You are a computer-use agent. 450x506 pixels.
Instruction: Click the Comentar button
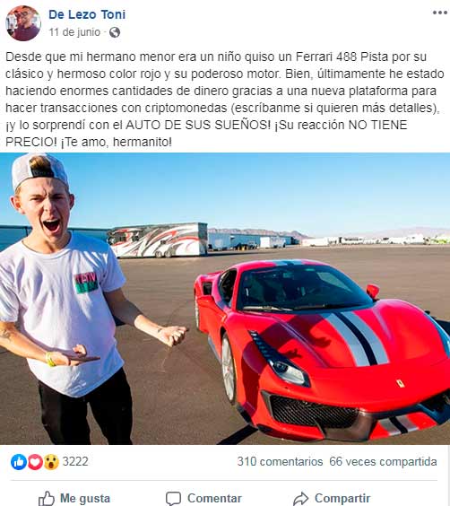click(x=203, y=498)
